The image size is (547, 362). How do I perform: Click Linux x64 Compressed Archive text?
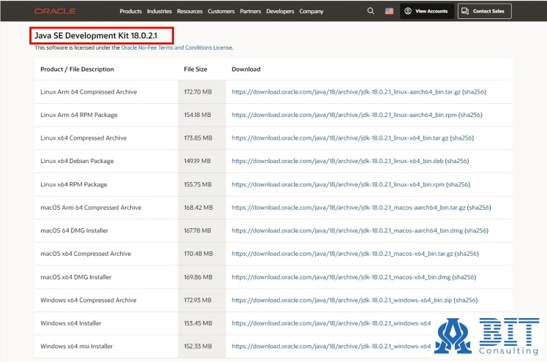83,137
